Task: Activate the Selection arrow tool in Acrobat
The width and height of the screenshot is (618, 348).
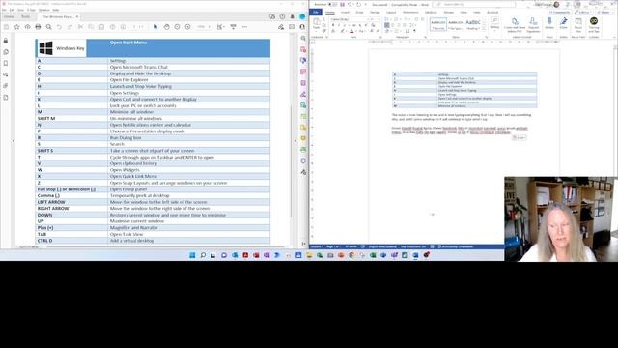Action: click(x=155, y=27)
